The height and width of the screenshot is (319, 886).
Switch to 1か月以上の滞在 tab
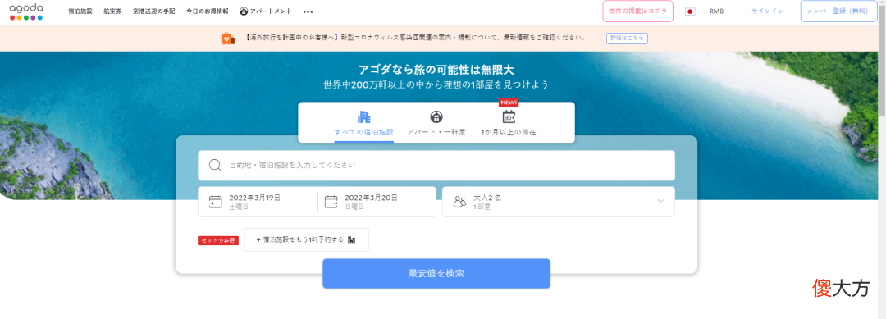coord(509,122)
